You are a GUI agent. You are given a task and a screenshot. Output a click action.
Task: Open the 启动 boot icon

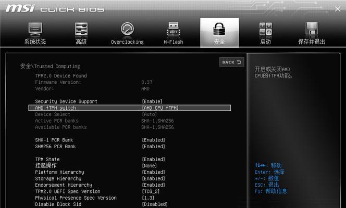pyautogui.click(x=265, y=29)
